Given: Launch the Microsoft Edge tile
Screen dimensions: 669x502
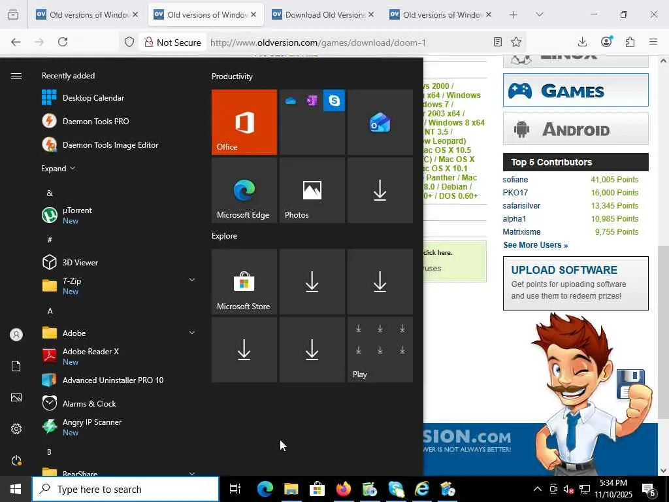Looking at the screenshot, I should [244, 190].
